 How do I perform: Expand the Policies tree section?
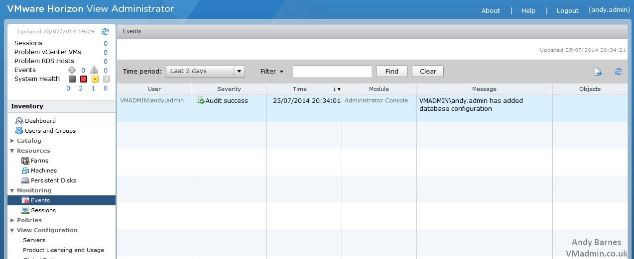[x=12, y=220]
